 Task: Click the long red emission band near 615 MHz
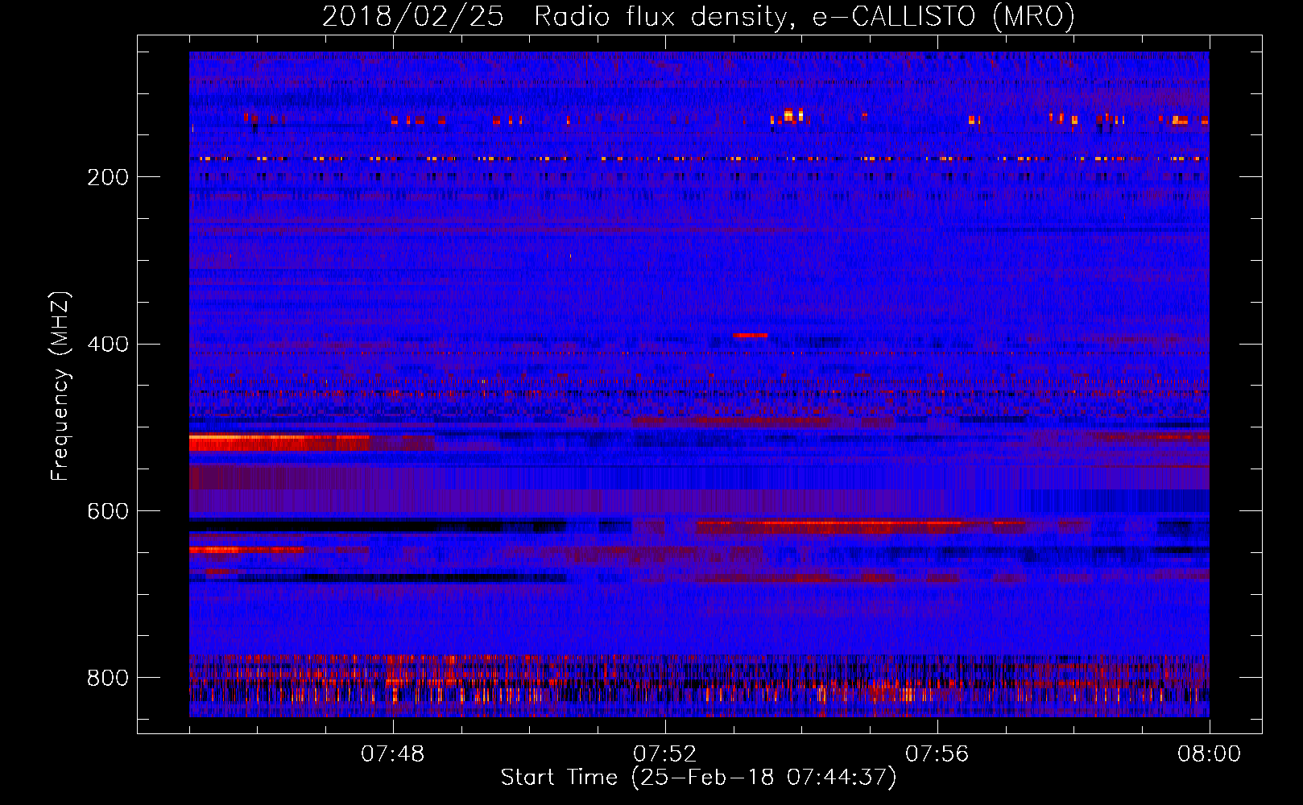(x=860, y=527)
